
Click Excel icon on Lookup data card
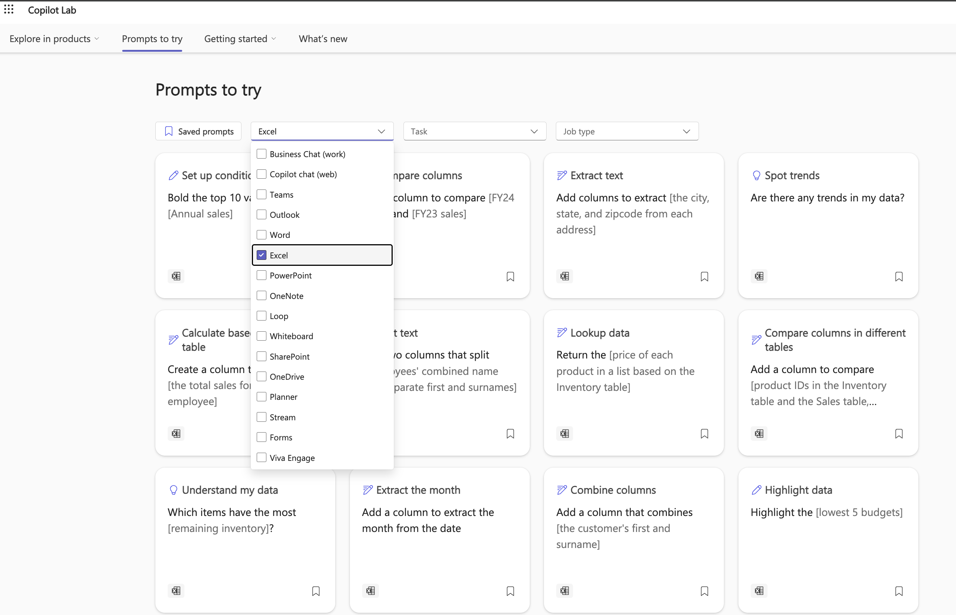click(x=564, y=433)
